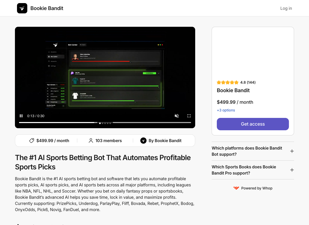Pause the promo video

pyautogui.click(x=21, y=116)
